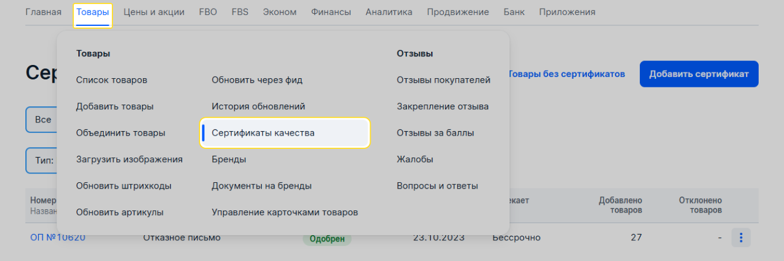Image resolution: width=784 pixels, height=261 pixels.
Task: Click the Добавлено товаров column header
Action: [x=620, y=205]
